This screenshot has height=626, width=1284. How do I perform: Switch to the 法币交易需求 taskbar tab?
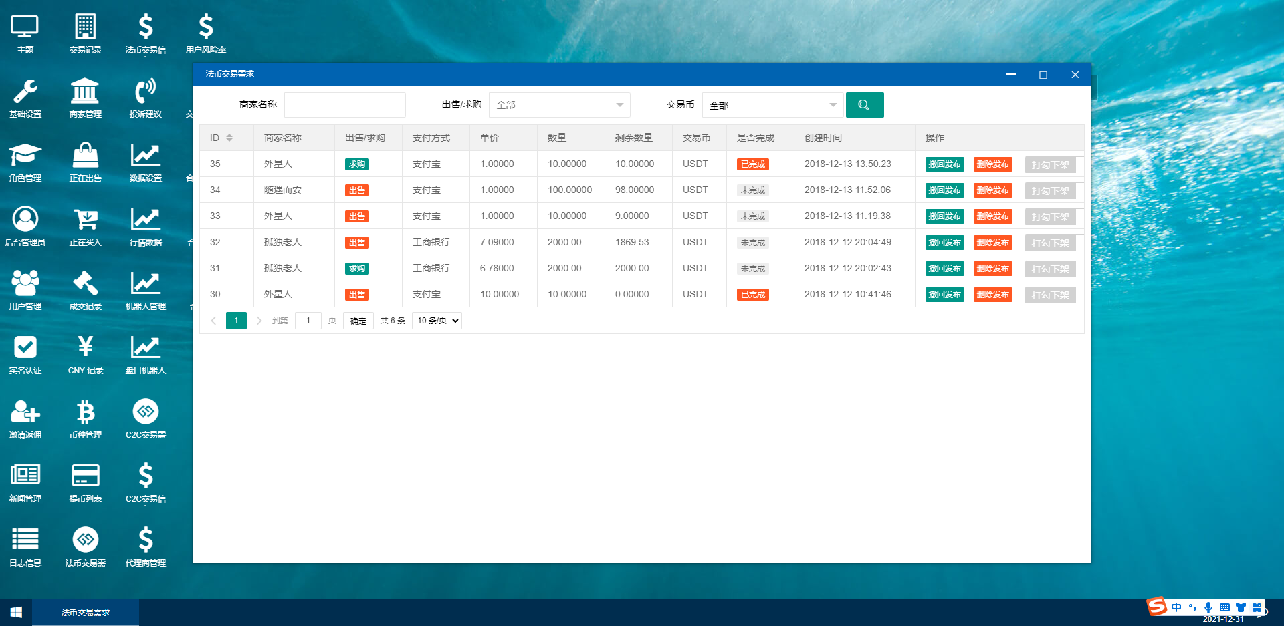click(85, 612)
